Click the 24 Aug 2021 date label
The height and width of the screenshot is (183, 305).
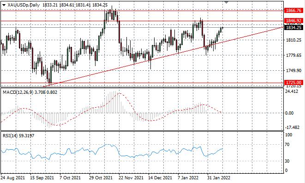point(13,178)
